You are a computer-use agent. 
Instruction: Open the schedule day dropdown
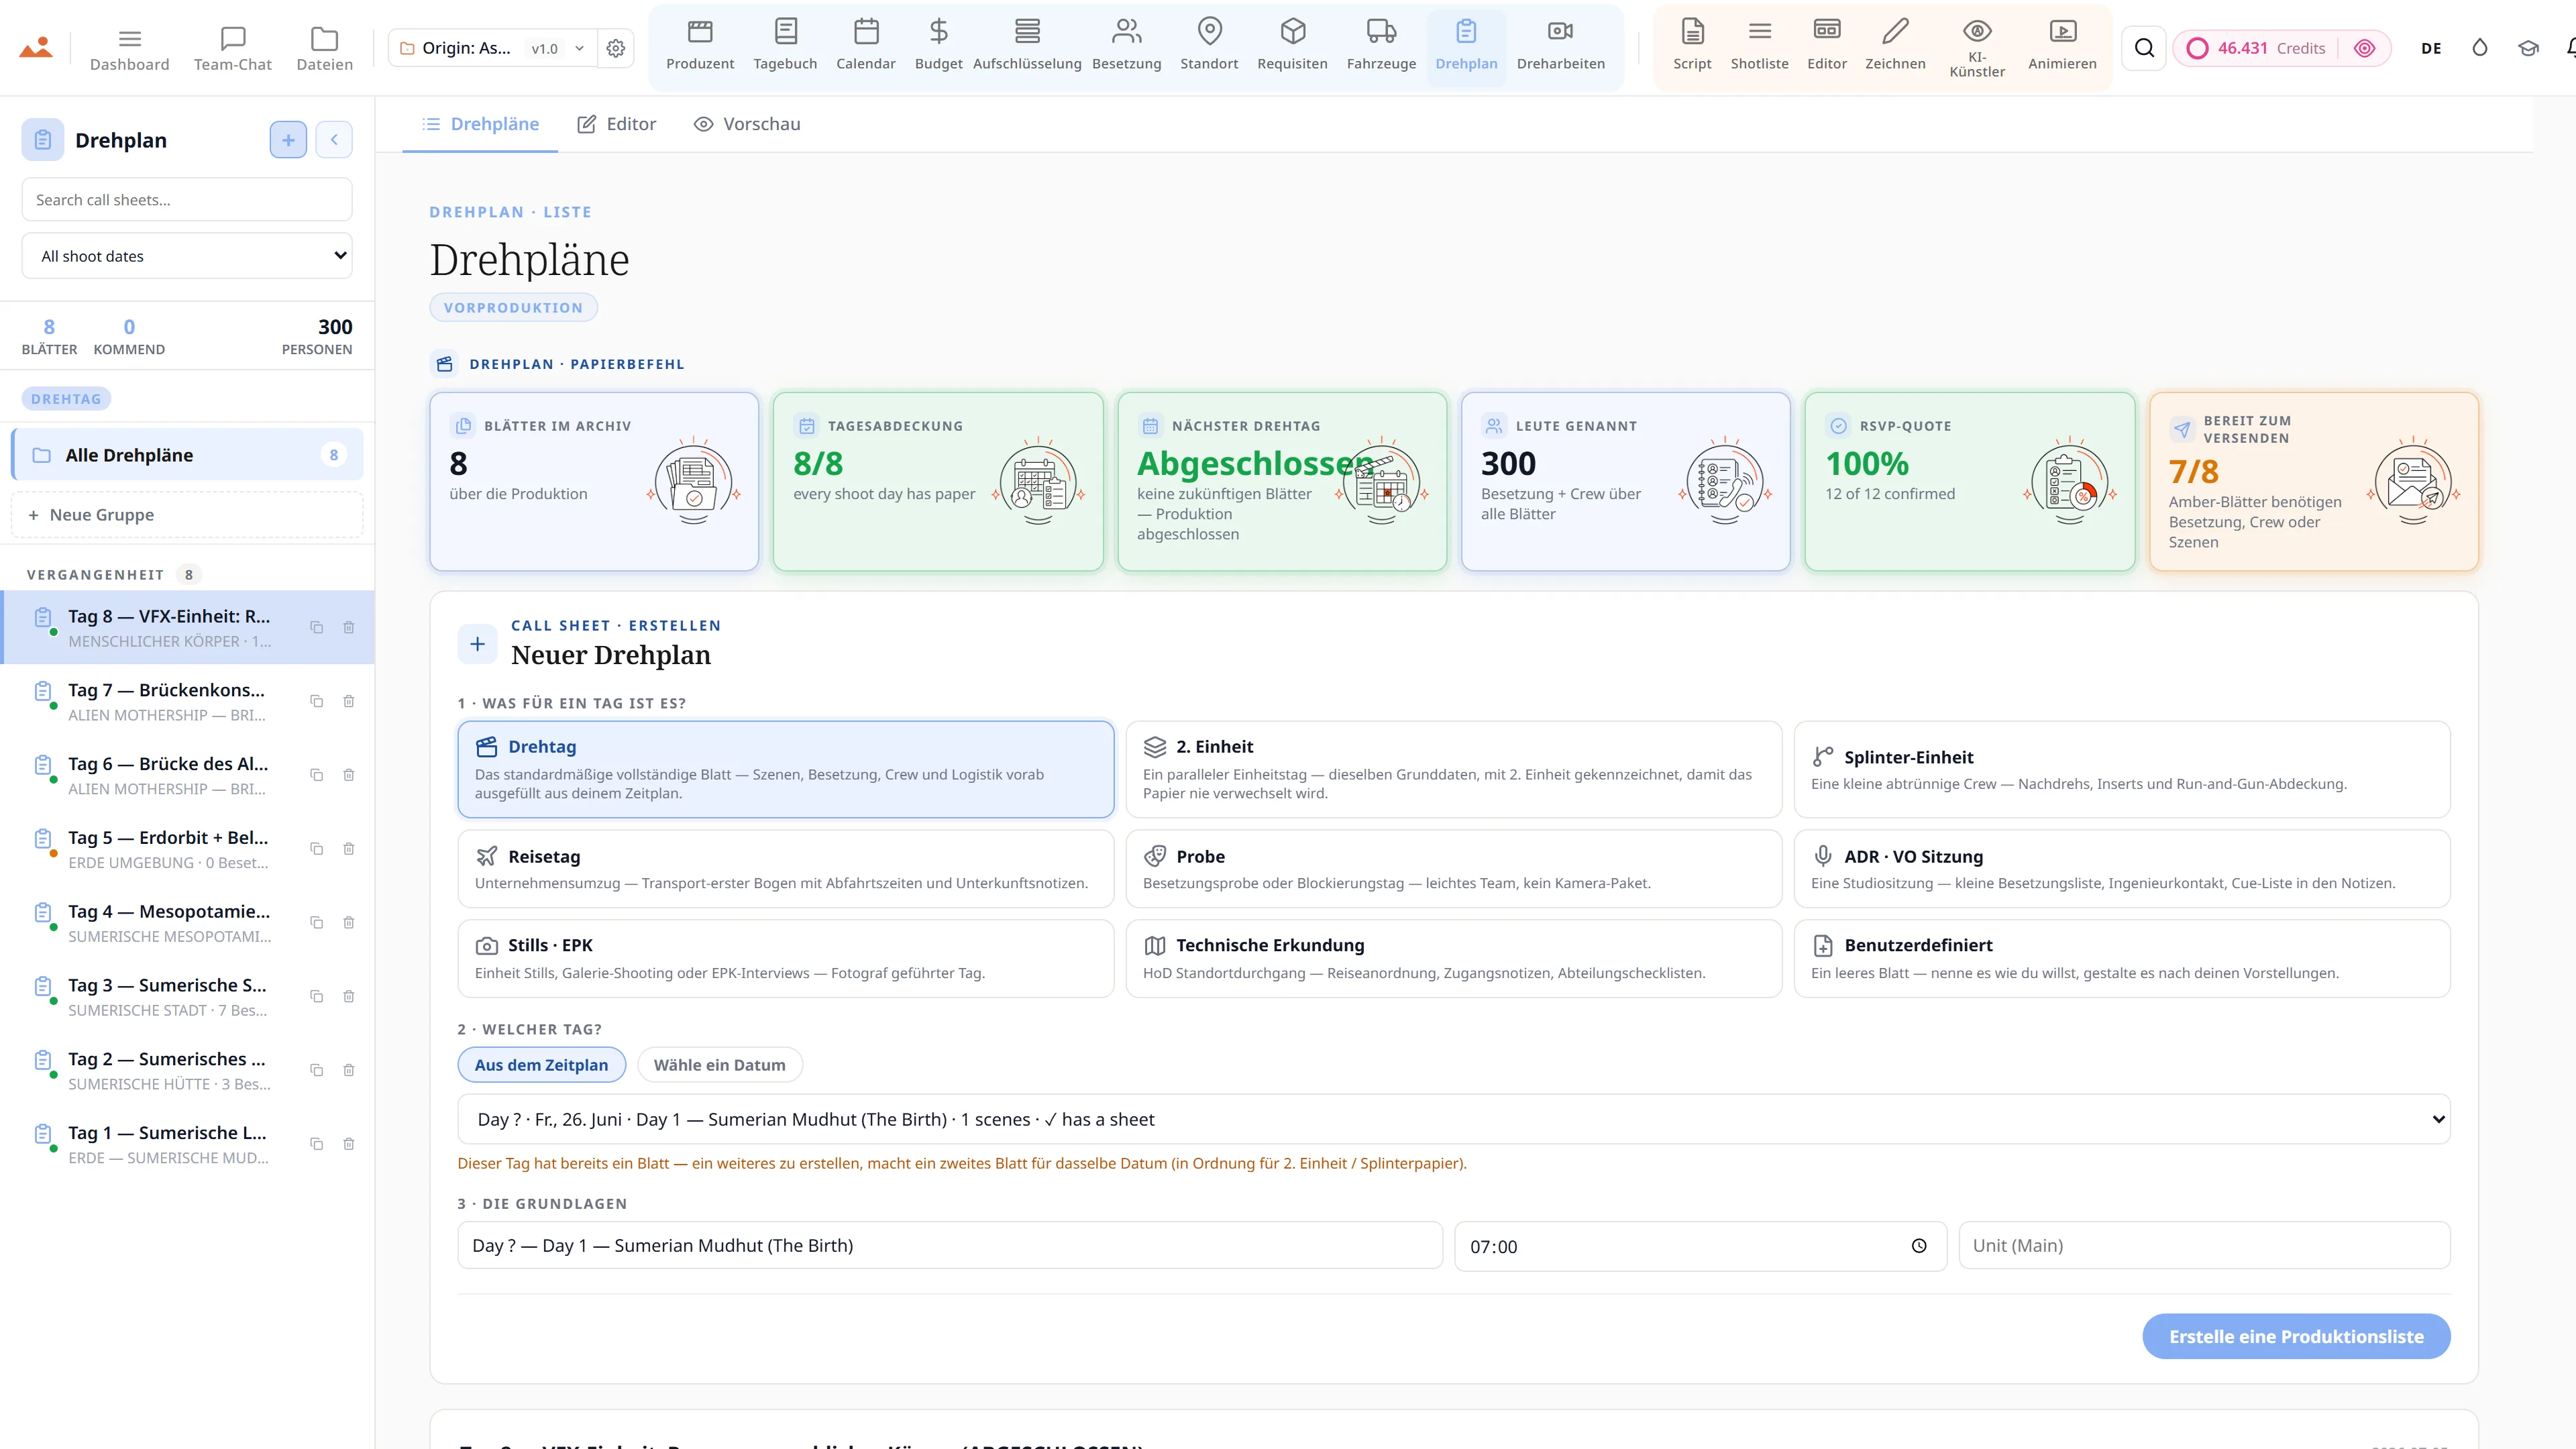point(1454,1119)
